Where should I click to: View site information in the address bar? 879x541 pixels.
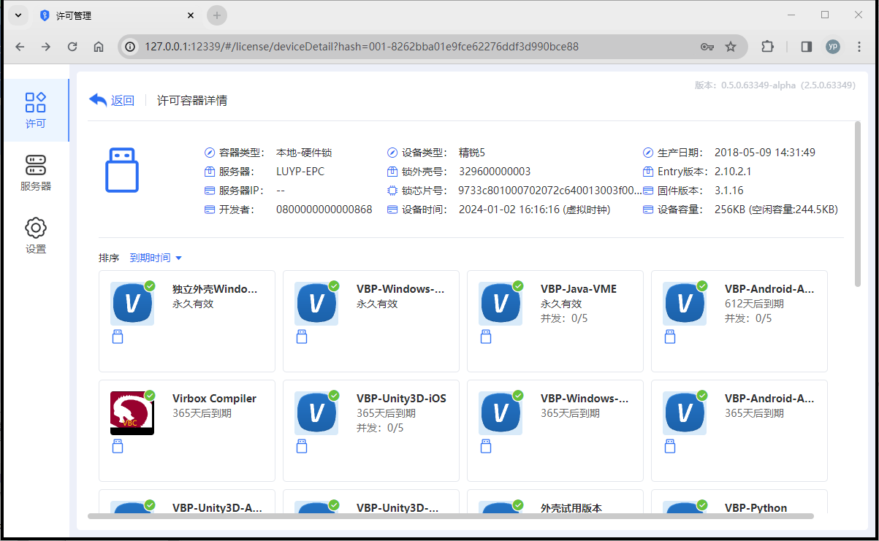(131, 47)
